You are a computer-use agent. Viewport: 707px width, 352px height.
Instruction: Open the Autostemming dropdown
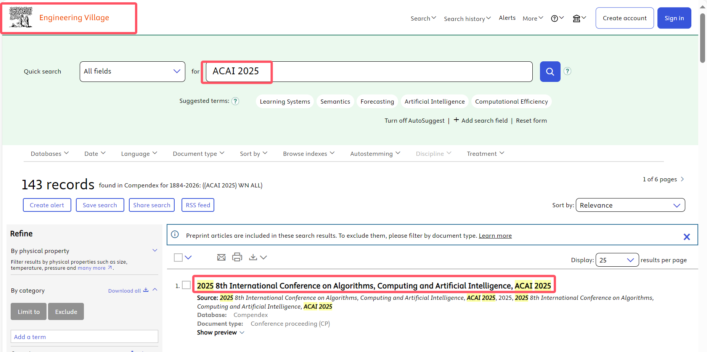pyautogui.click(x=375, y=154)
